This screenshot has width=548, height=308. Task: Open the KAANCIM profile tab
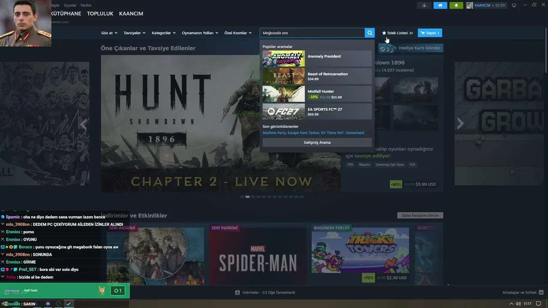pyautogui.click(x=131, y=14)
